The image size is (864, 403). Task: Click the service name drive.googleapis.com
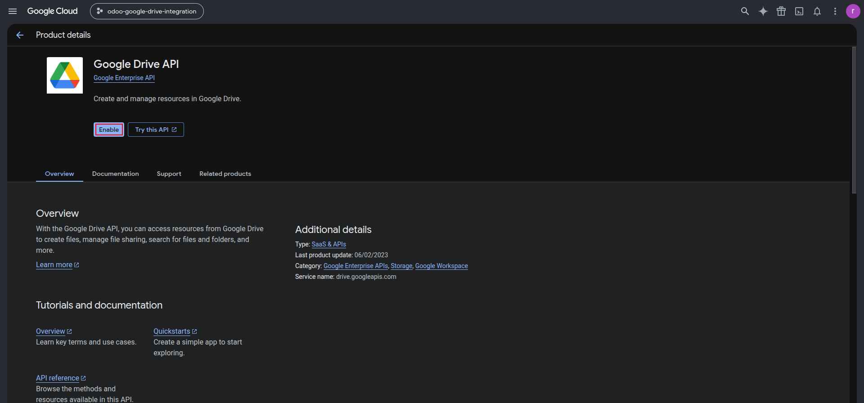click(x=366, y=277)
